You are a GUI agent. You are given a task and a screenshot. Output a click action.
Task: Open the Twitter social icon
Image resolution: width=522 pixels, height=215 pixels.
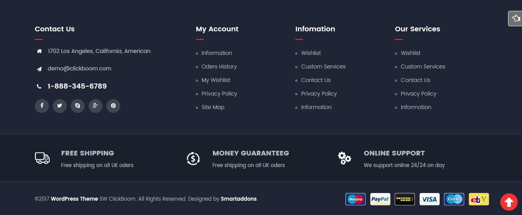pyautogui.click(x=60, y=106)
